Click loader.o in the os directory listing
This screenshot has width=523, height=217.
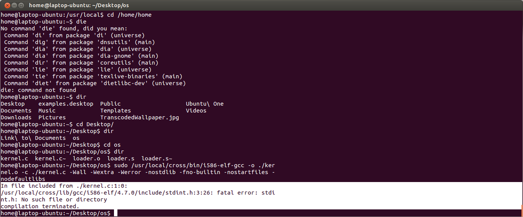(87, 158)
